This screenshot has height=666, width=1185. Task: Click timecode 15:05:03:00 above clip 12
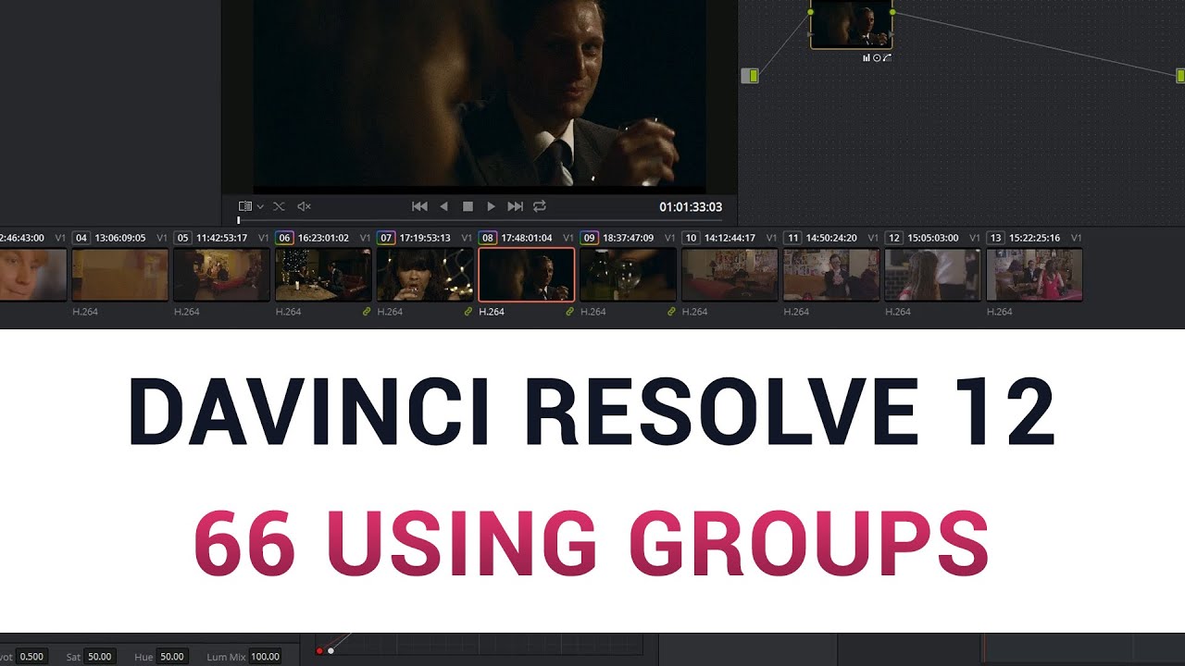(x=932, y=238)
